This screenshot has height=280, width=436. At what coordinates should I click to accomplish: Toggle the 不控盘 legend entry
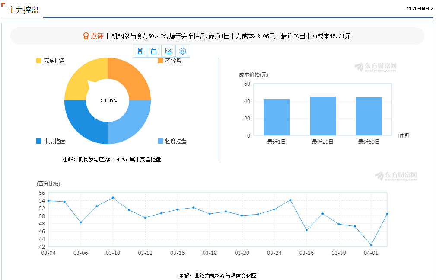(x=169, y=61)
